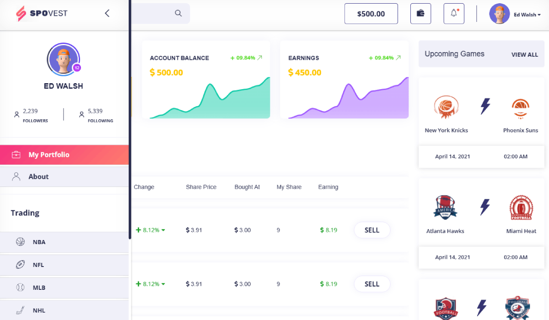Image resolution: width=549 pixels, height=320 pixels.
Task: Click the search magnifier icon
Action: (x=178, y=13)
